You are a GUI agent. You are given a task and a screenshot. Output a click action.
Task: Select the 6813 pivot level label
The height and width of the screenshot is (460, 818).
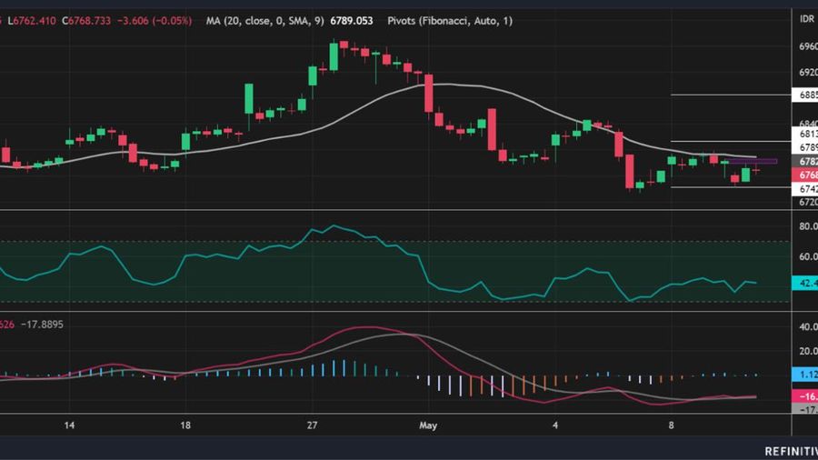click(805, 134)
